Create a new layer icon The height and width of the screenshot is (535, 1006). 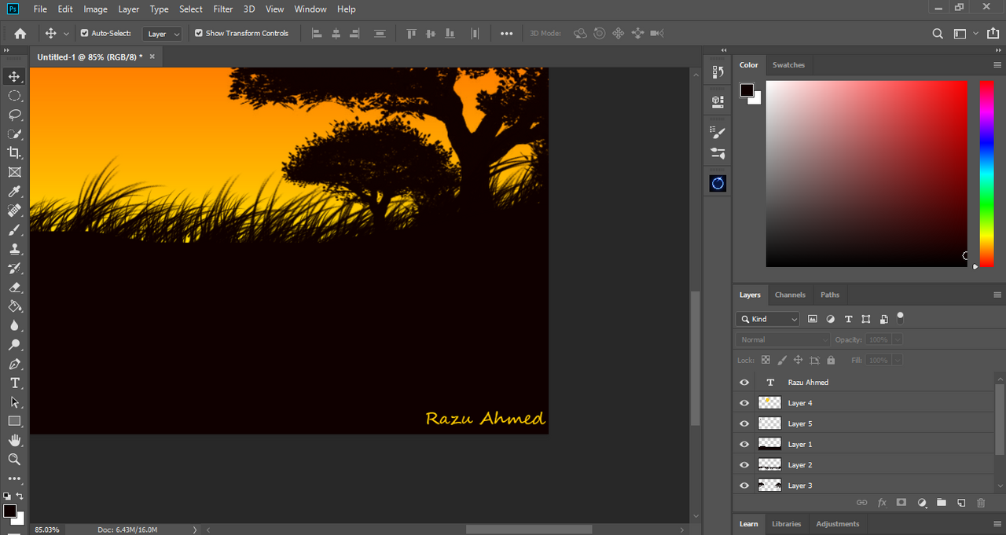pos(960,503)
